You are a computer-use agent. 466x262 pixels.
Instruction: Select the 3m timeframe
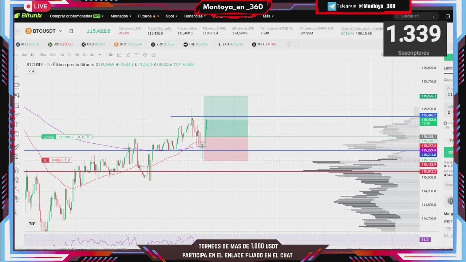[x=24, y=55]
